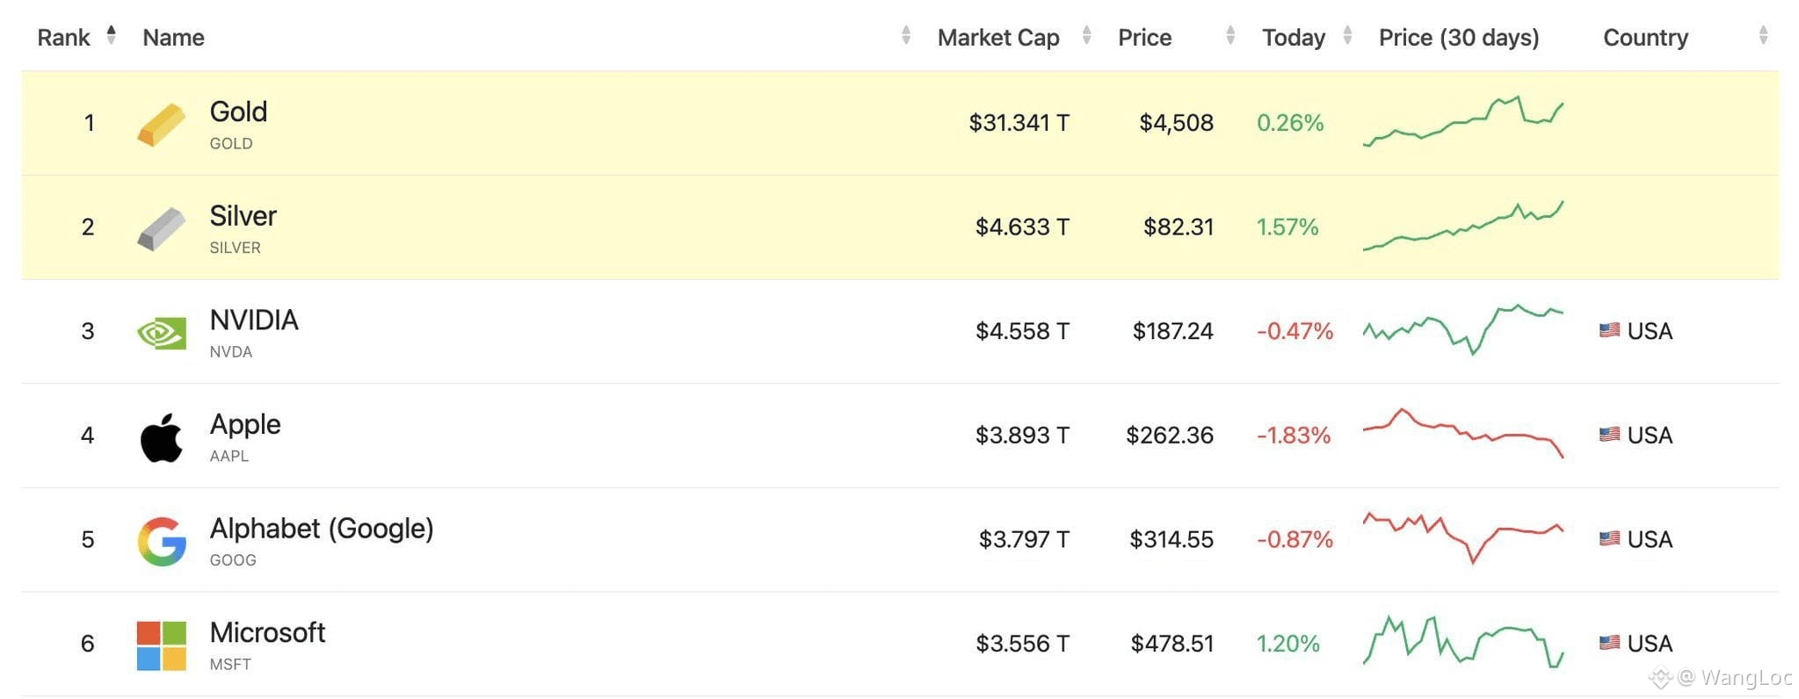The height and width of the screenshot is (699, 1799).
Task: Sort table by Rank arrows
Action: coord(111,35)
